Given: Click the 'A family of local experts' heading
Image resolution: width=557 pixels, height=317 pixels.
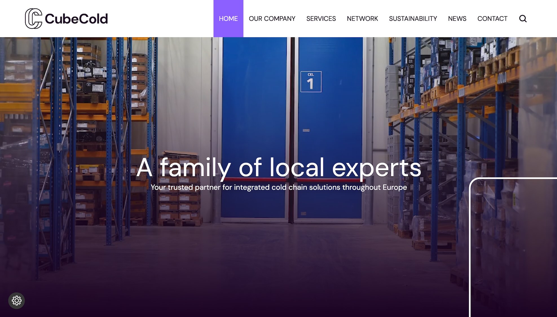Looking at the screenshot, I should [x=279, y=168].
